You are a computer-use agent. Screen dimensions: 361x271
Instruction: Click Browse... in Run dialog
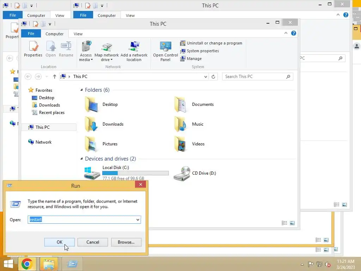[126, 242]
